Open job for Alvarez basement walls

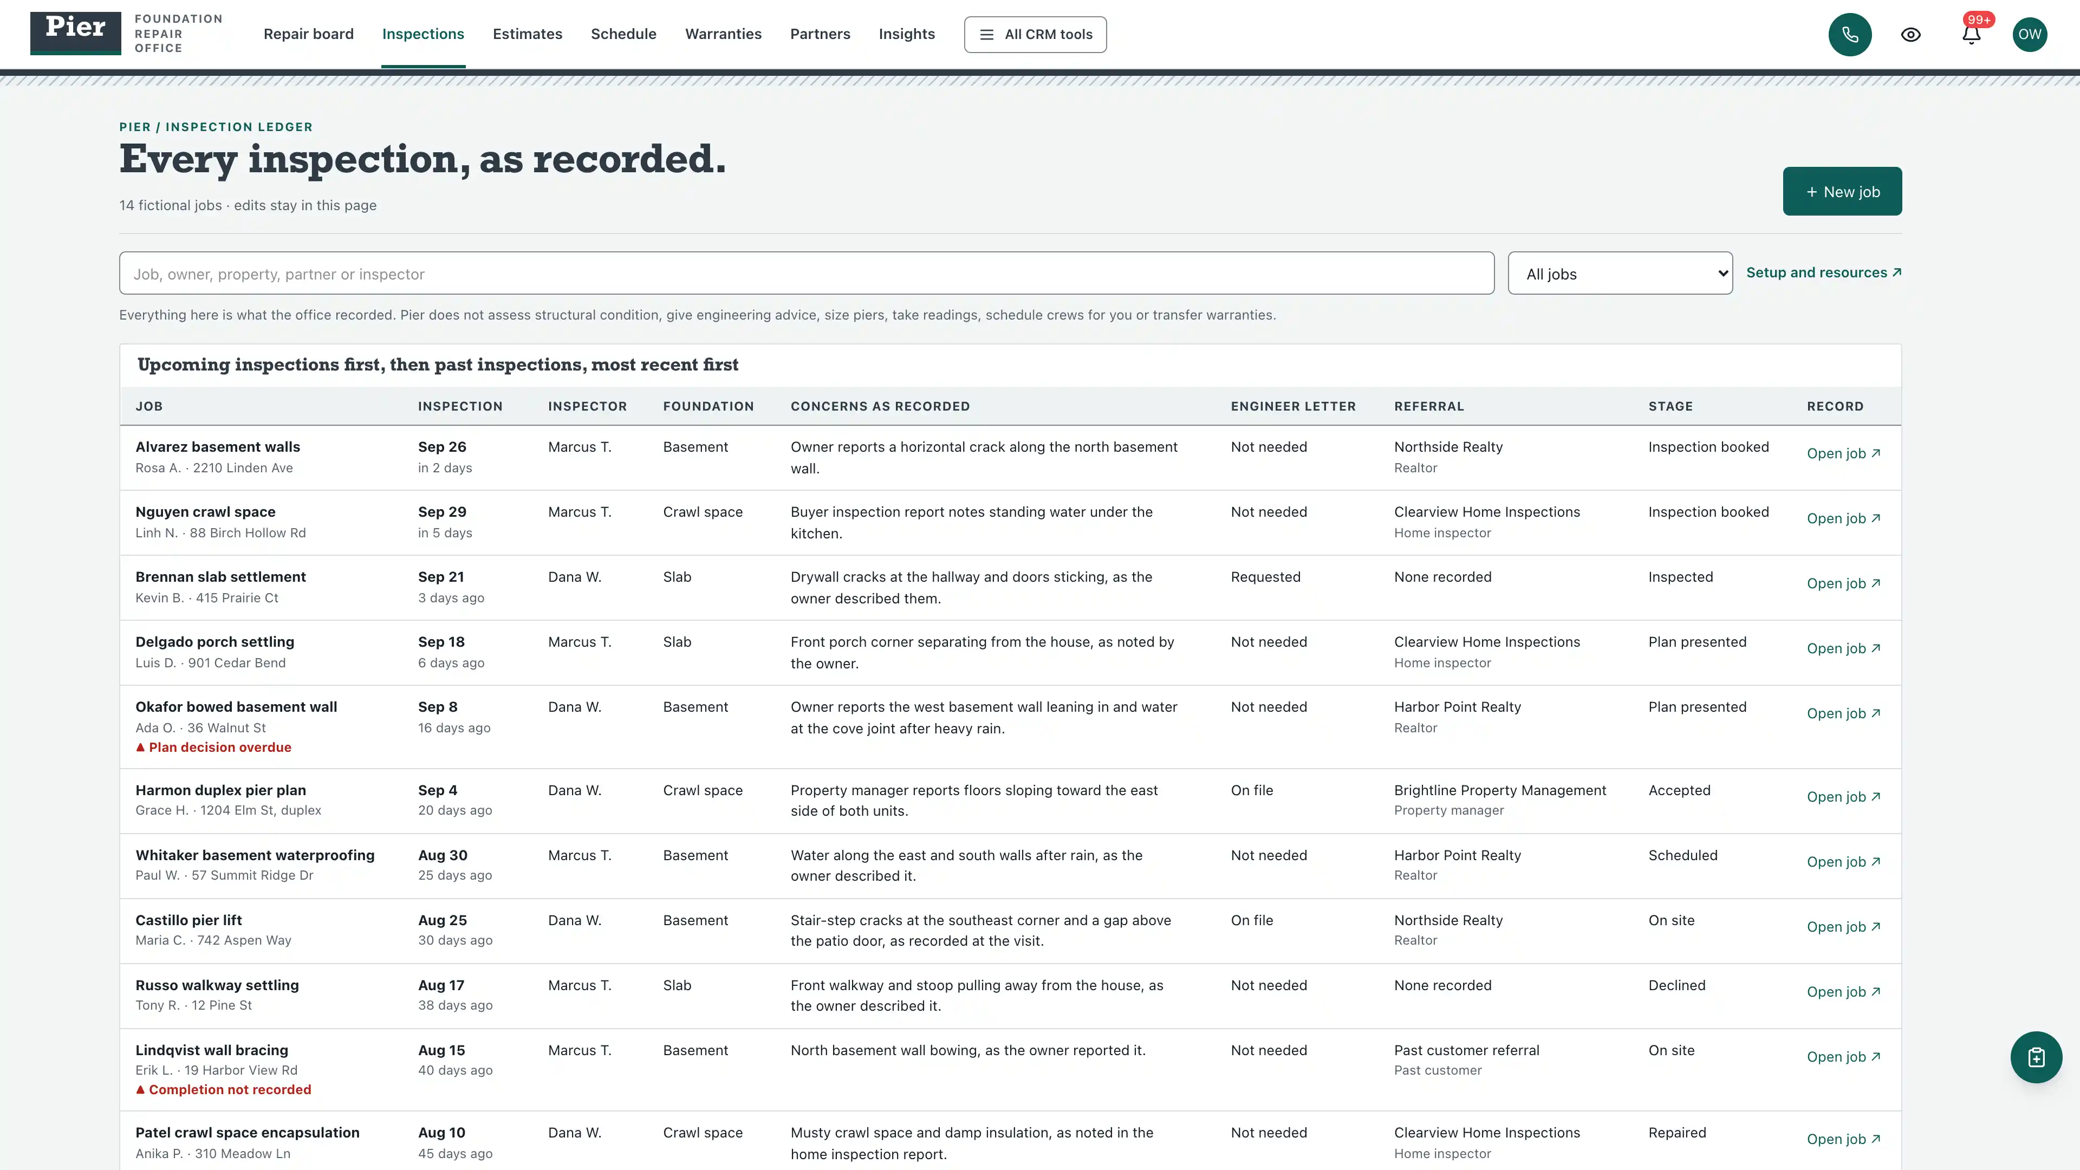(1843, 454)
